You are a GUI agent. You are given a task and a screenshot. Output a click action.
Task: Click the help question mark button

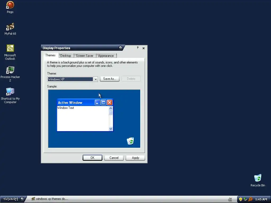(x=138, y=48)
